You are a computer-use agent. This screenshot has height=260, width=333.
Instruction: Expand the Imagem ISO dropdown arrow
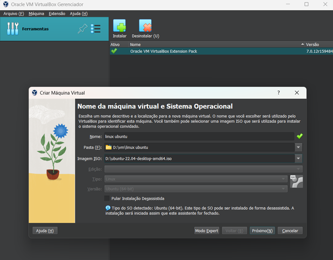point(298,159)
